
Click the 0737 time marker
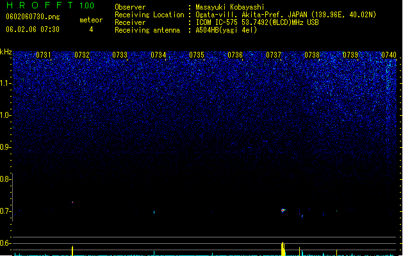(274, 55)
